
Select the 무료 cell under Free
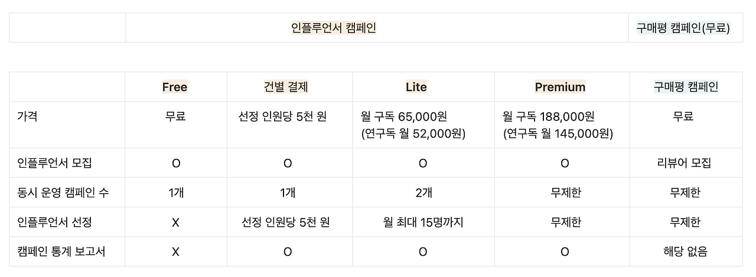pos(175,125)
